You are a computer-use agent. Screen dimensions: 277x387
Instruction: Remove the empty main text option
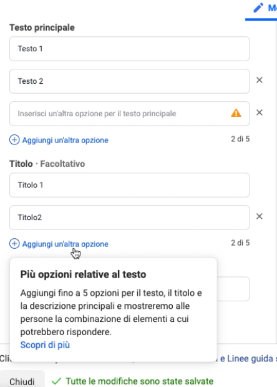pos(260,113)
